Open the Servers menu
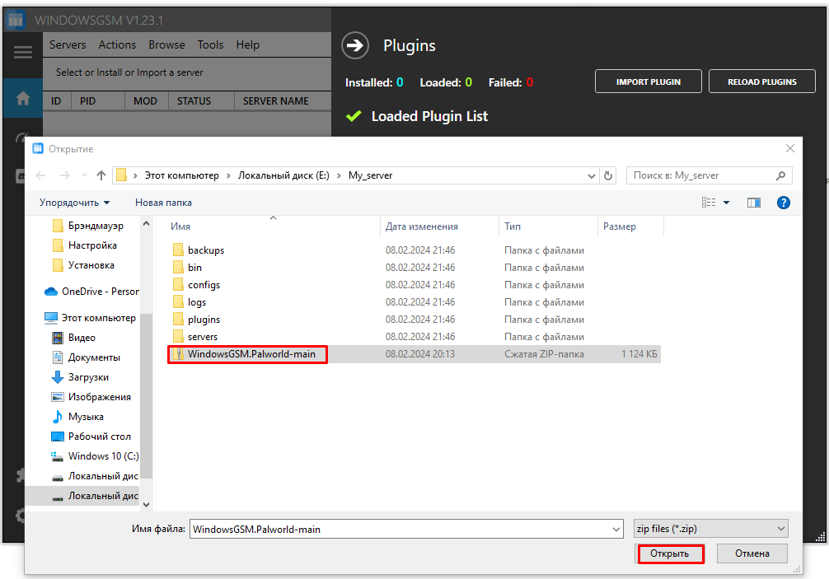Screen dimensions: 829x579 coord(68,45)
